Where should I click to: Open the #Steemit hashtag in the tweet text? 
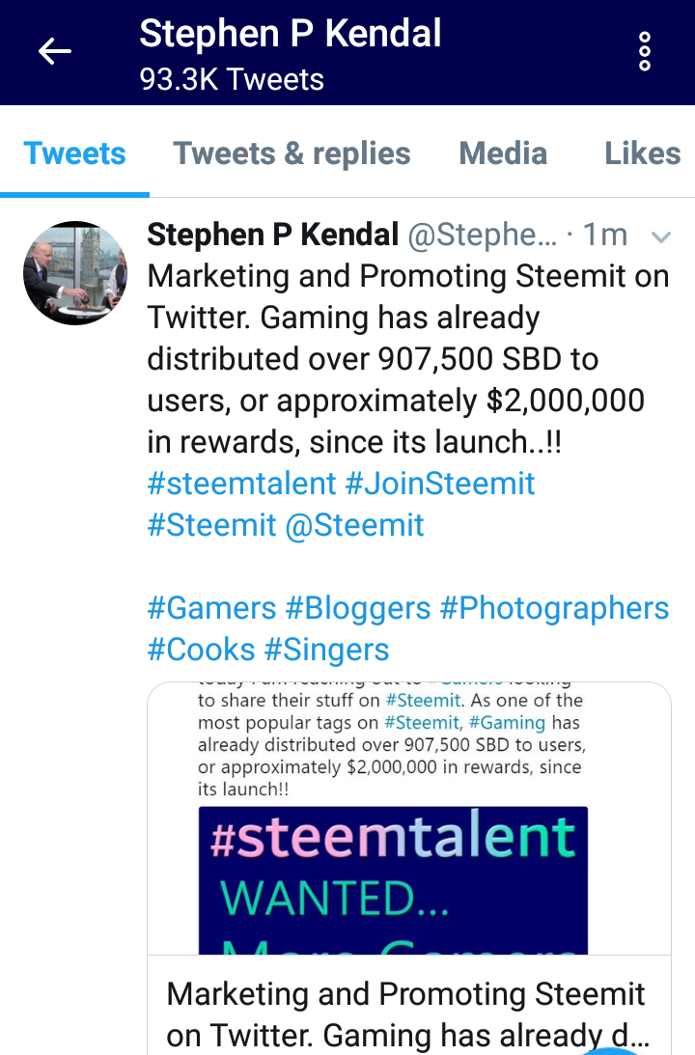pos(212,525)
